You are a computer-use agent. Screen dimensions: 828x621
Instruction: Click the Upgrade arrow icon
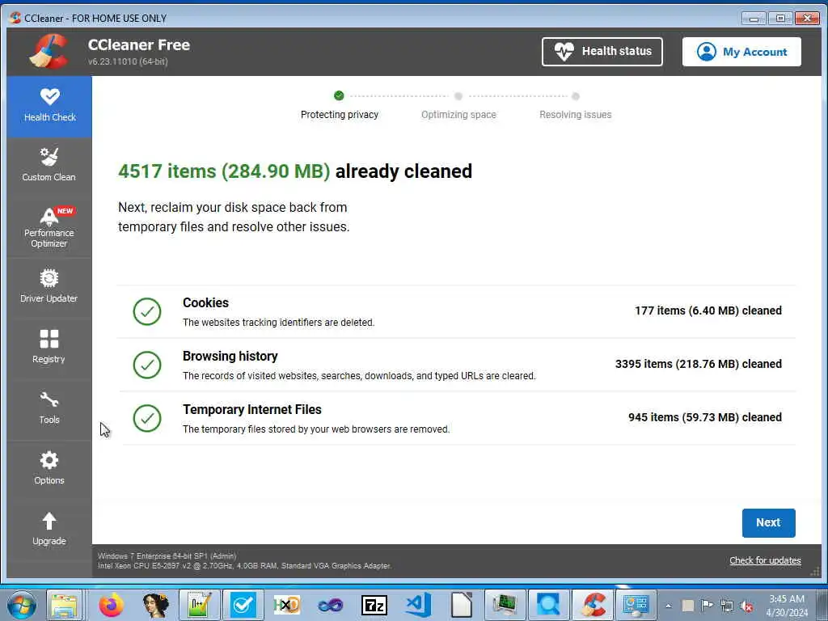coord(49,522)
